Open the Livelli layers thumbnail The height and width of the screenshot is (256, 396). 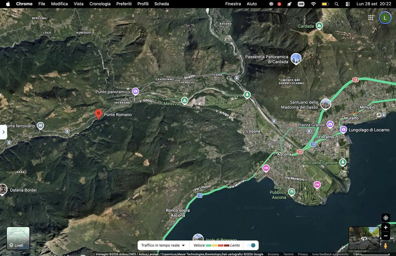tap(18, 238)
